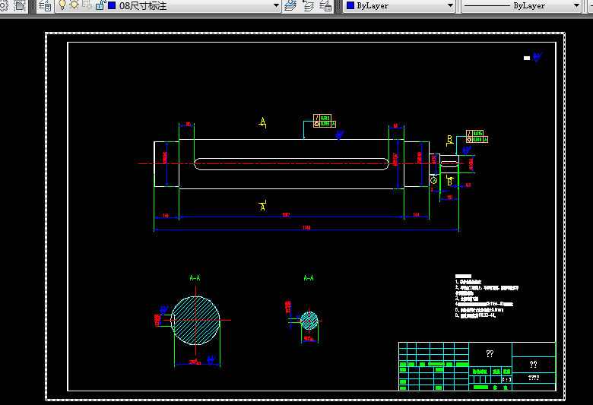Select the long keyway slot outline
Image resolution: width=593 pixels, height=405 pixels.
pyautogui.click(x=291, y=164)
